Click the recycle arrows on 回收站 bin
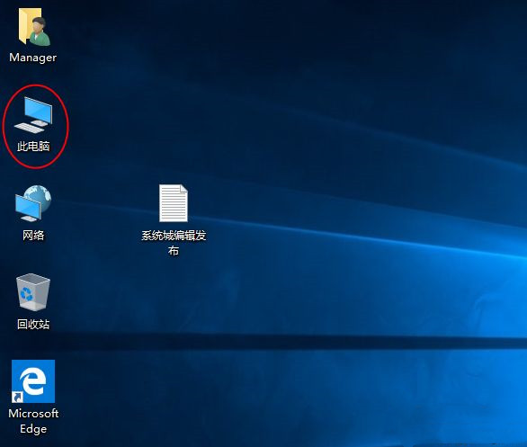Screen dimensions: 527x447 (x=27, y=294)
